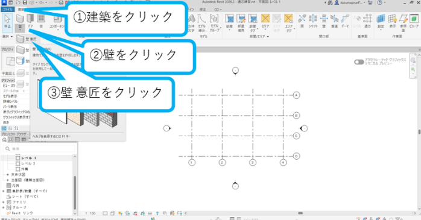Select the モデル 線分 model line tool
Viewport: 421px width, 220px height.
pos(201,22)
